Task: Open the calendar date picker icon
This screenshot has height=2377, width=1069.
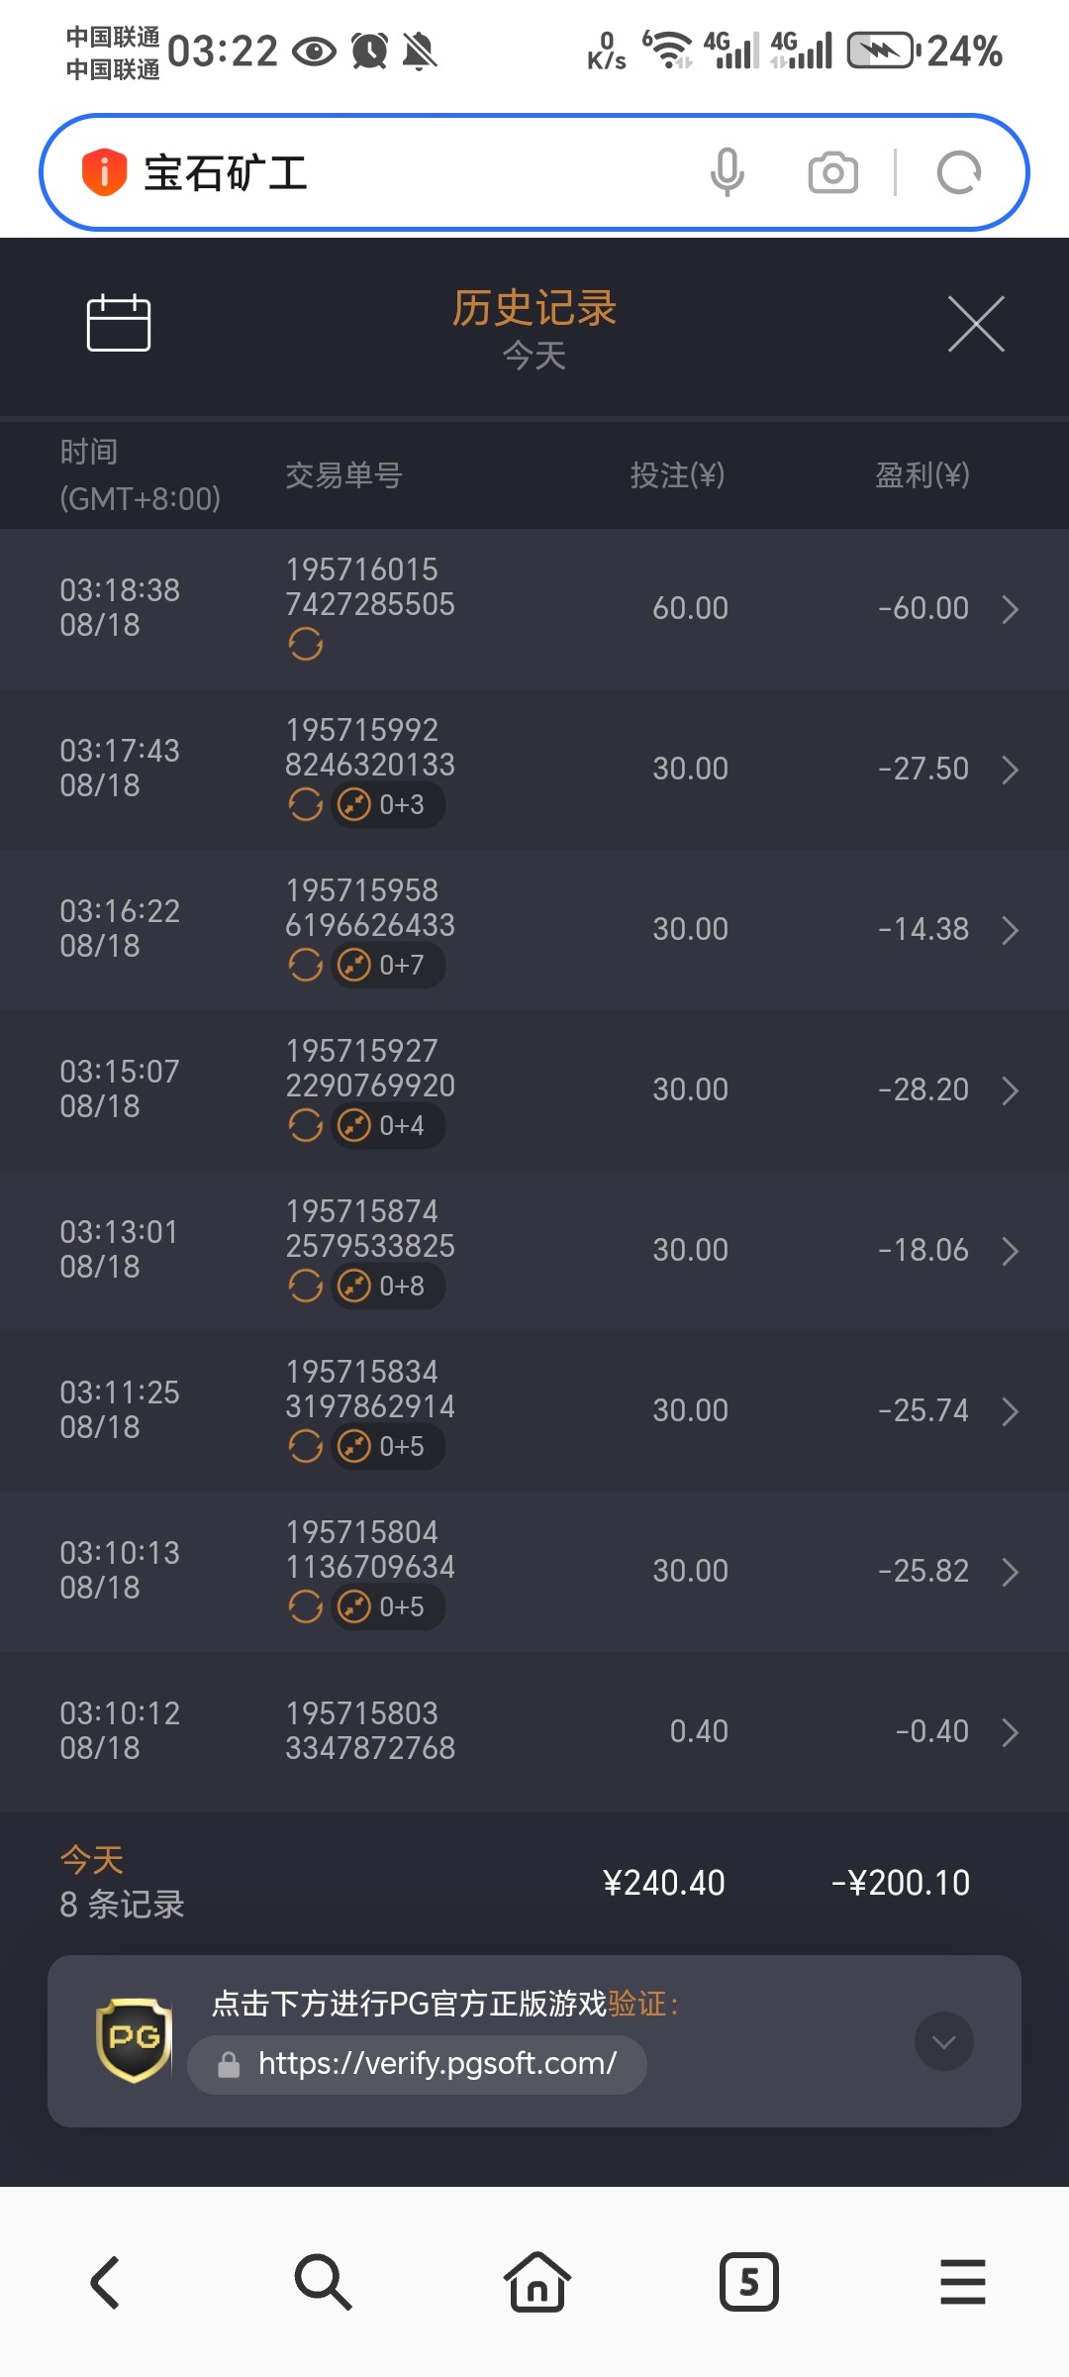Action: [x=119, y=323]
